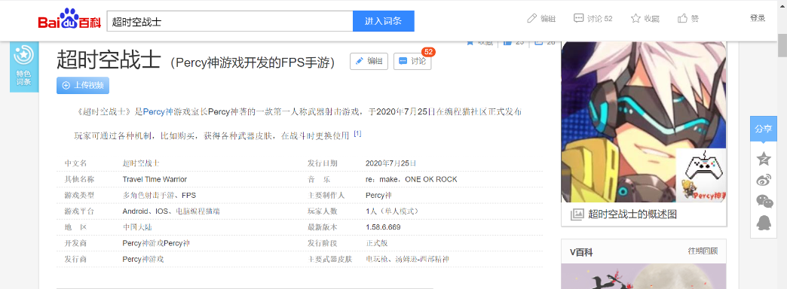Click the Android、IOS、电脑编程猫端 platform value
This screenshot has height=289, width=787.
[x=171, y=211]
